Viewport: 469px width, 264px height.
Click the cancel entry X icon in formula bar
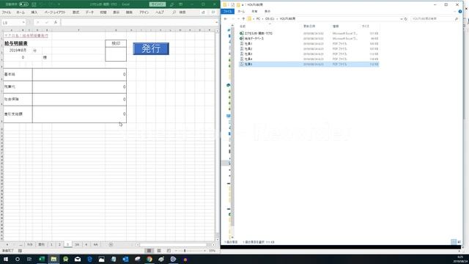pyautogui.click(x=38, y=23)
